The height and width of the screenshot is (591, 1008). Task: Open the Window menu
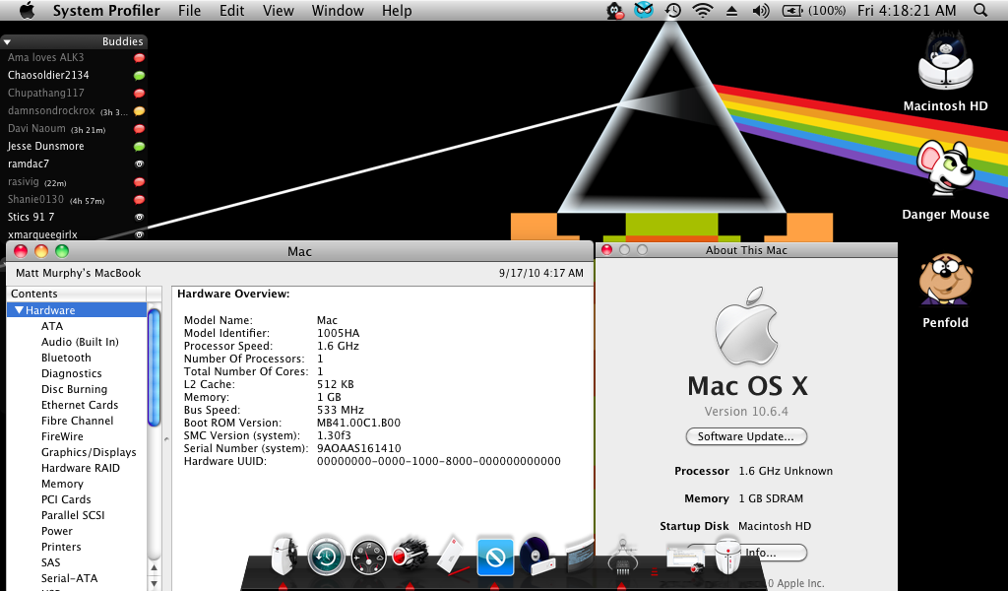[x=338, y=10]
